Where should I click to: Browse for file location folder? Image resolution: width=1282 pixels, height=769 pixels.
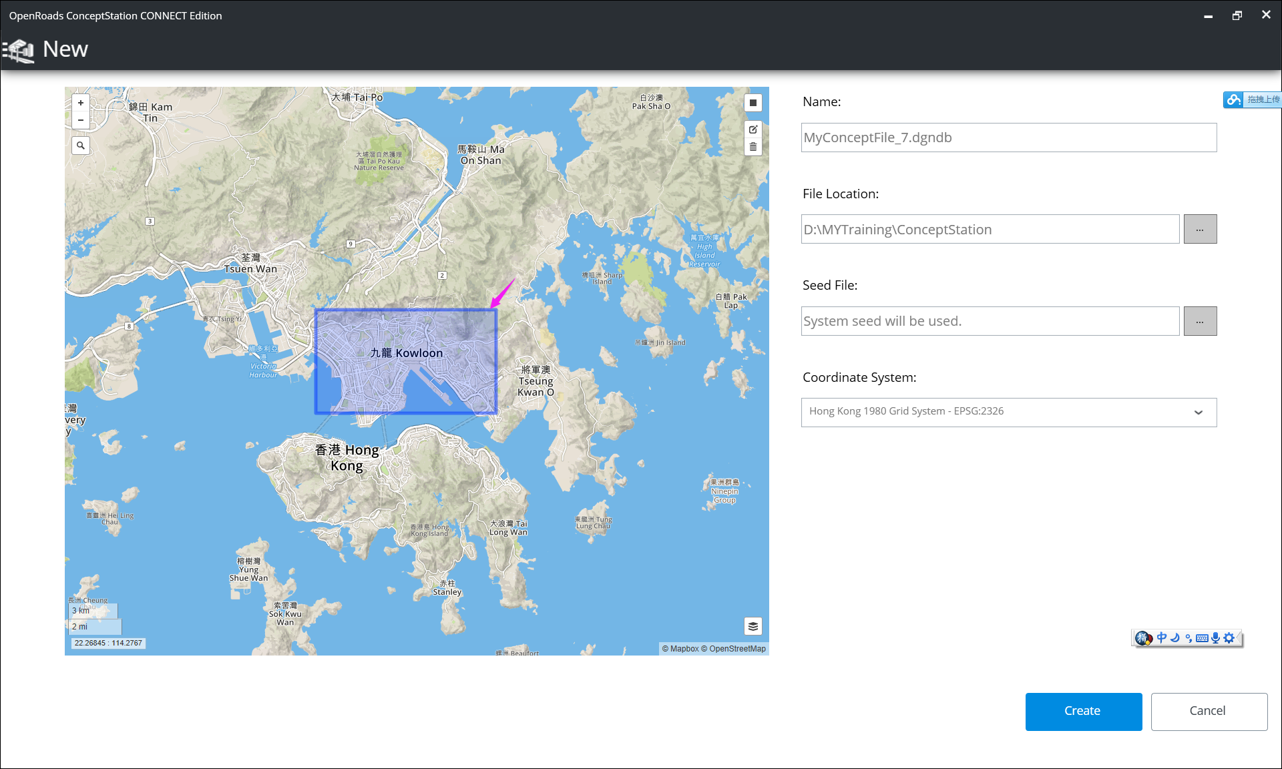pos(1200,229)
